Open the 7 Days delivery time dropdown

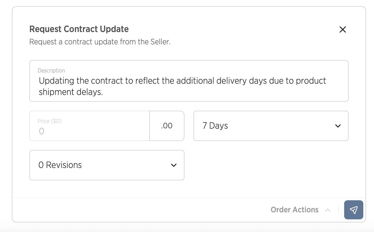(x=271, y=126)
